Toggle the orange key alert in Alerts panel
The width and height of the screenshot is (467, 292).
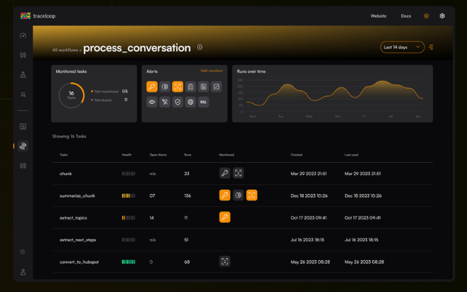click(x=152, y=87)
